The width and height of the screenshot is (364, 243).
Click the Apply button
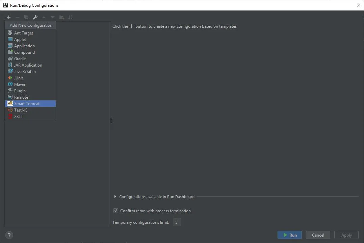pyautogui.click(x=346, y=235)
